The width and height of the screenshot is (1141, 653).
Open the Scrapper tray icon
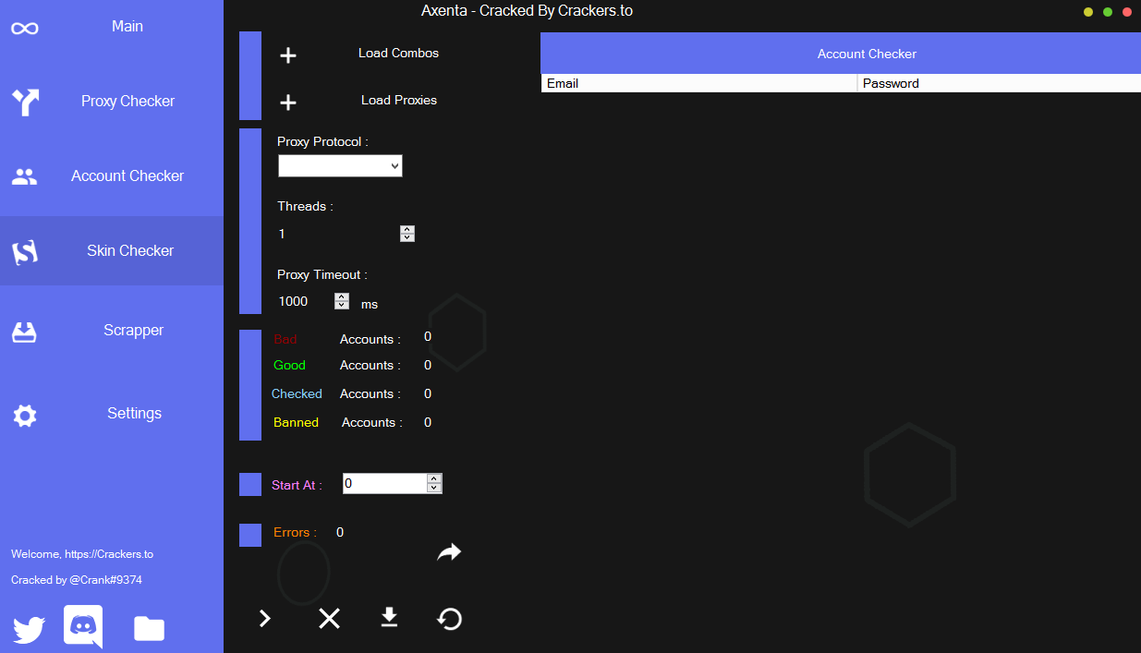pos(25,332)
